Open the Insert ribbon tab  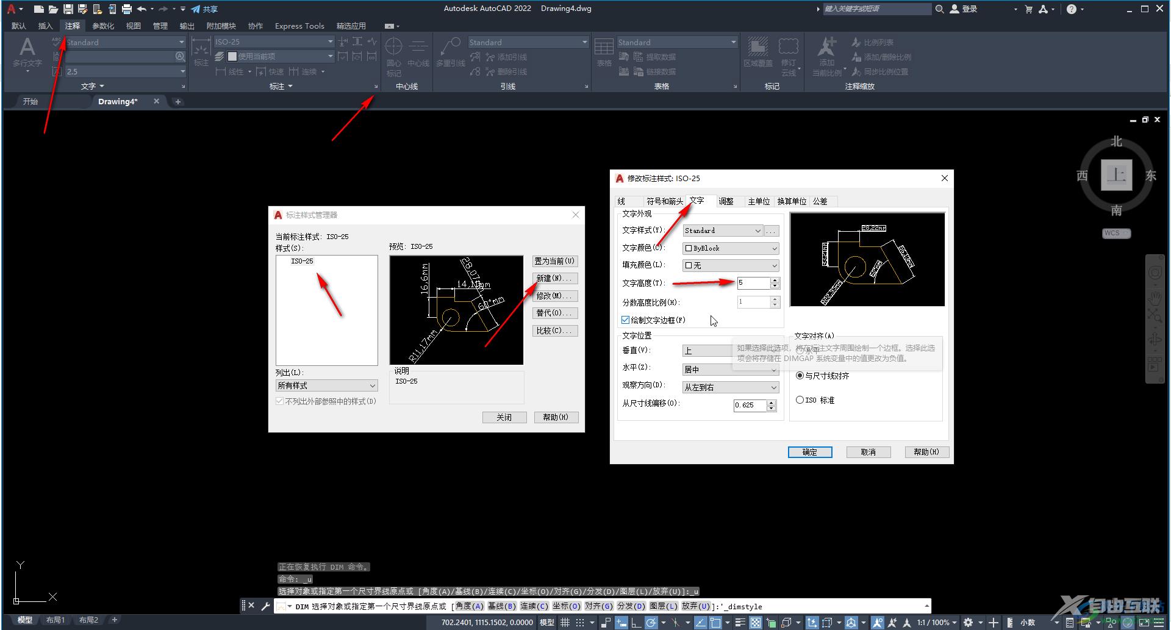point(45,26)
